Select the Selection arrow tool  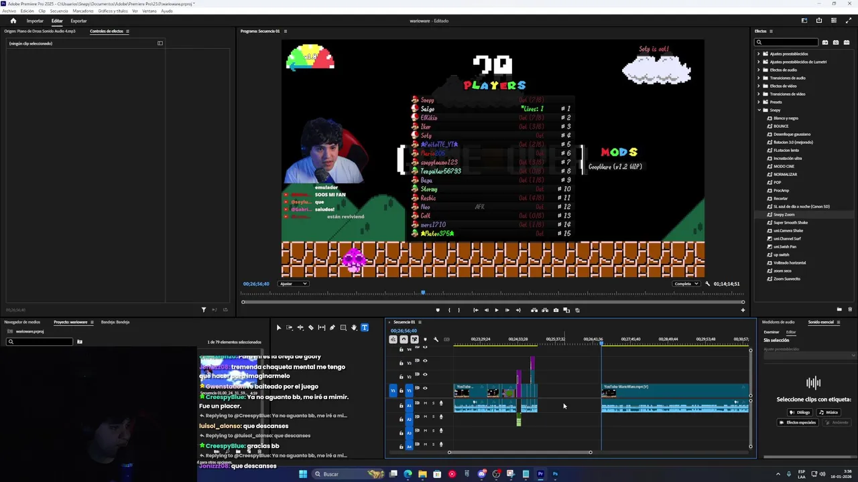pos(279,327)
